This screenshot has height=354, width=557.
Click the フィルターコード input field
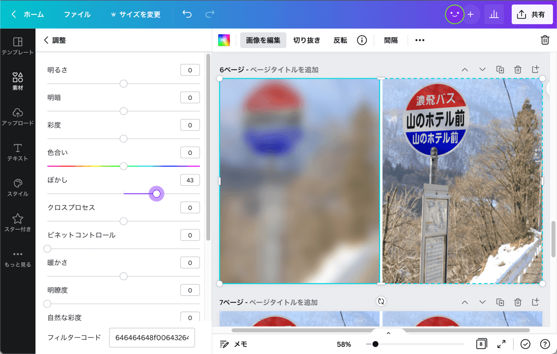pyautogui.click(x=152, y=338)
